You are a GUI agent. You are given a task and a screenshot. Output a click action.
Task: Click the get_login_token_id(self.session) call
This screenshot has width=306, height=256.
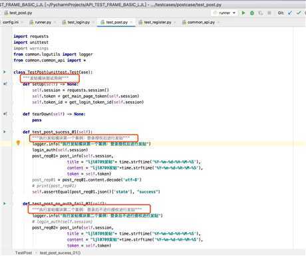(x=106, y=102)
